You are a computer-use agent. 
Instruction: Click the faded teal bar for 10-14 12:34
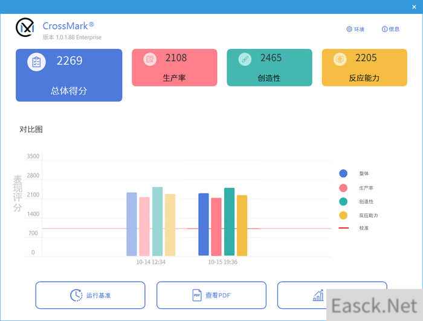(157, 221)
